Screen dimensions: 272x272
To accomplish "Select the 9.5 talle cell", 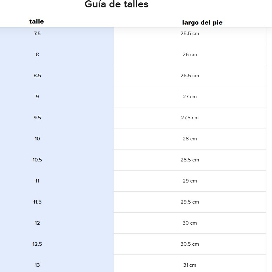I will (x=37, y=118).
